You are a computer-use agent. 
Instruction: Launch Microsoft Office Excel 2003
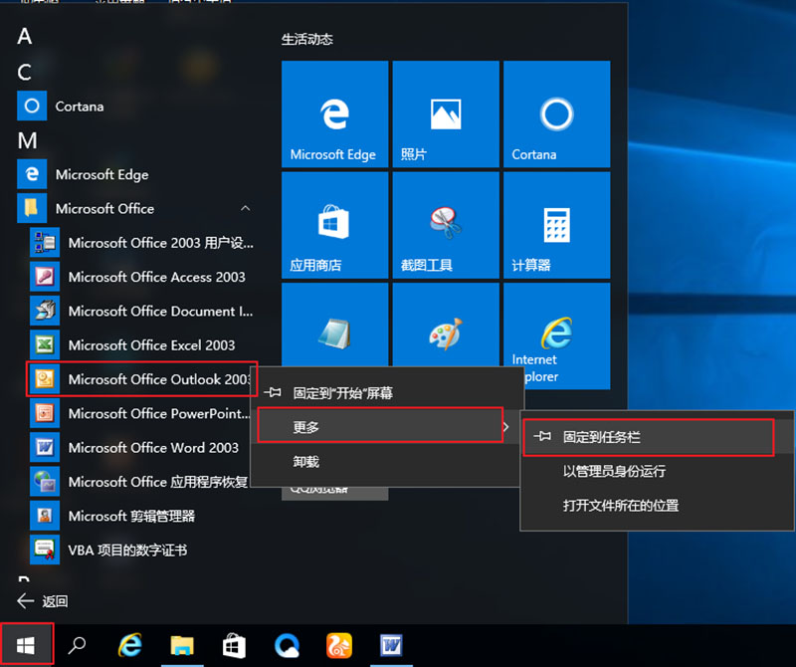point(142,344)
